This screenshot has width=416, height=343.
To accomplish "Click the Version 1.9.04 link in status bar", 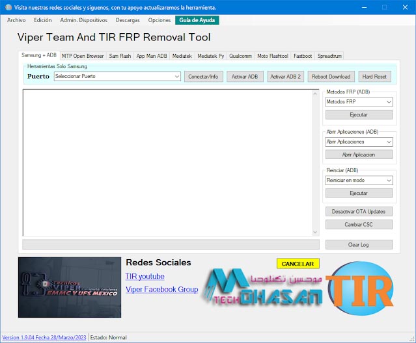I will (x=44, y=337).
